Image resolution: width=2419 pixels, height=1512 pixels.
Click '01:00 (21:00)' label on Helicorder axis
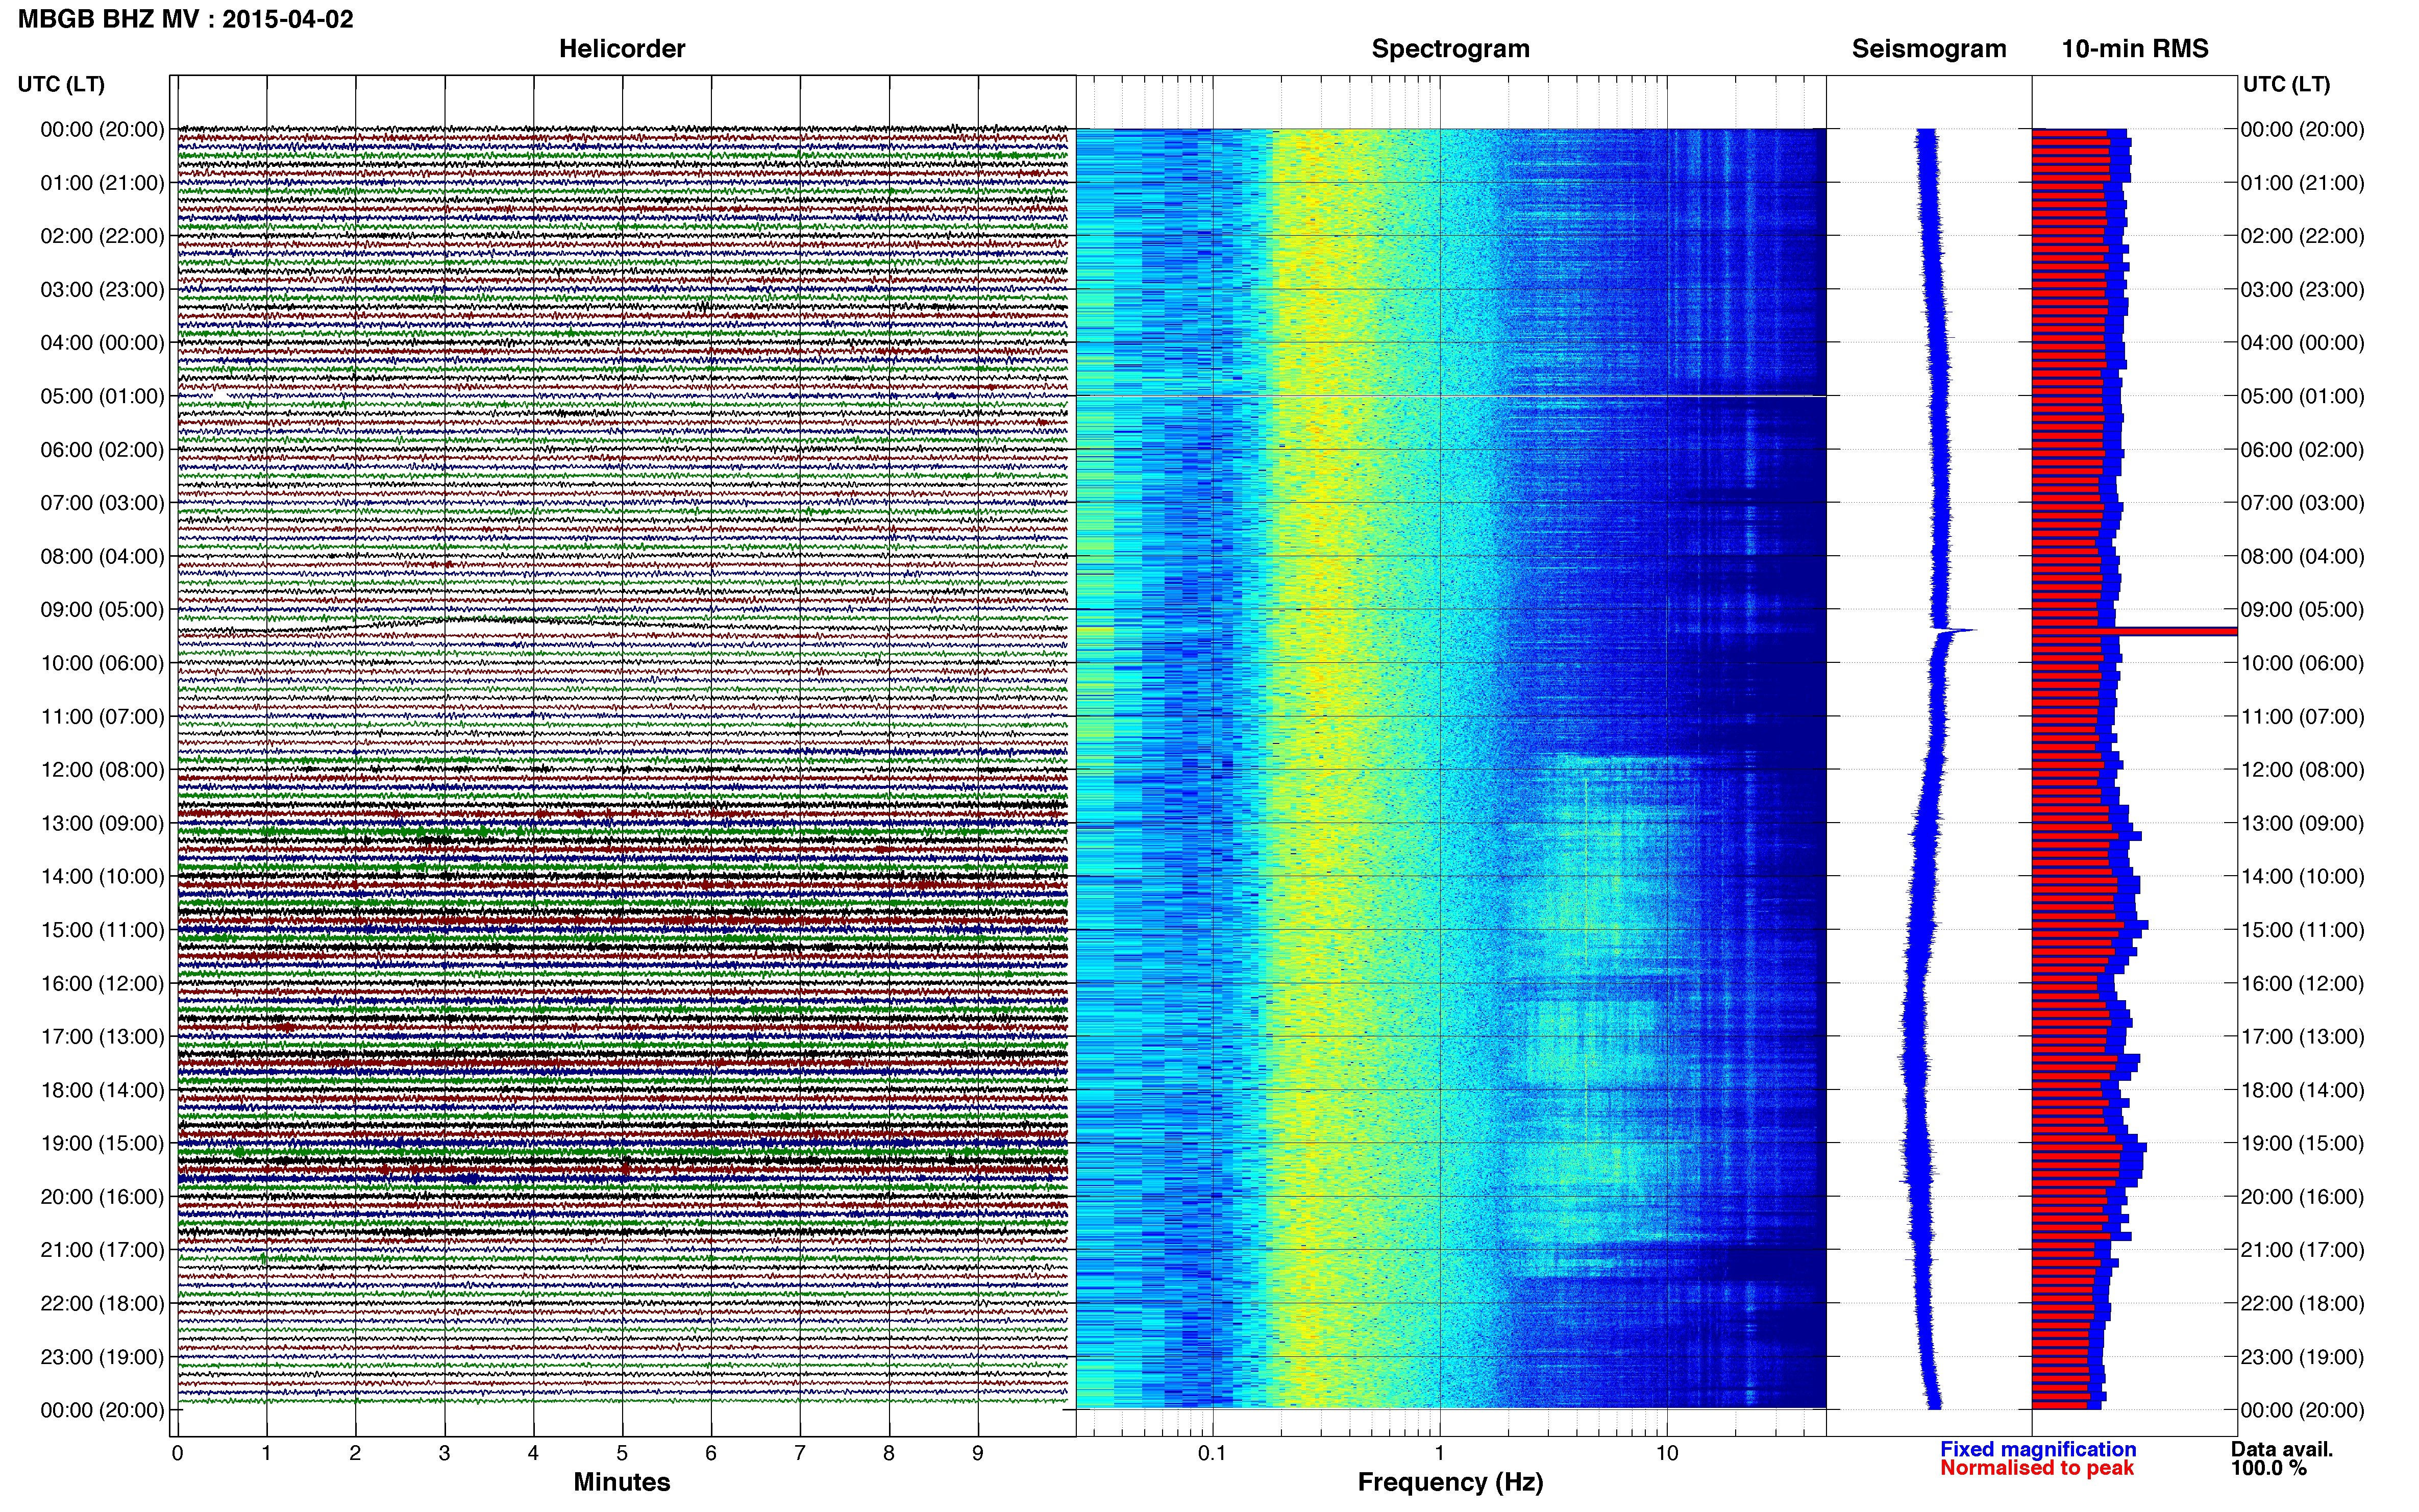102,183
